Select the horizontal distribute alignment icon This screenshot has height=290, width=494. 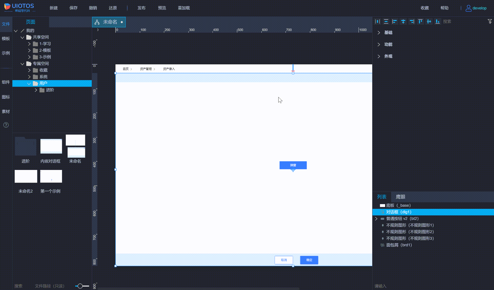click(378, 21)
